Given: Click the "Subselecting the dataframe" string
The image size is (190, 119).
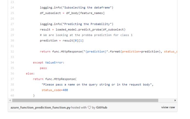Looking at the screenshot, I should pyautogui.click(x=87, y=7).
